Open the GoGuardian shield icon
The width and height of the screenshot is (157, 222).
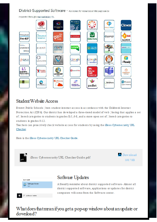click(58, 60)
